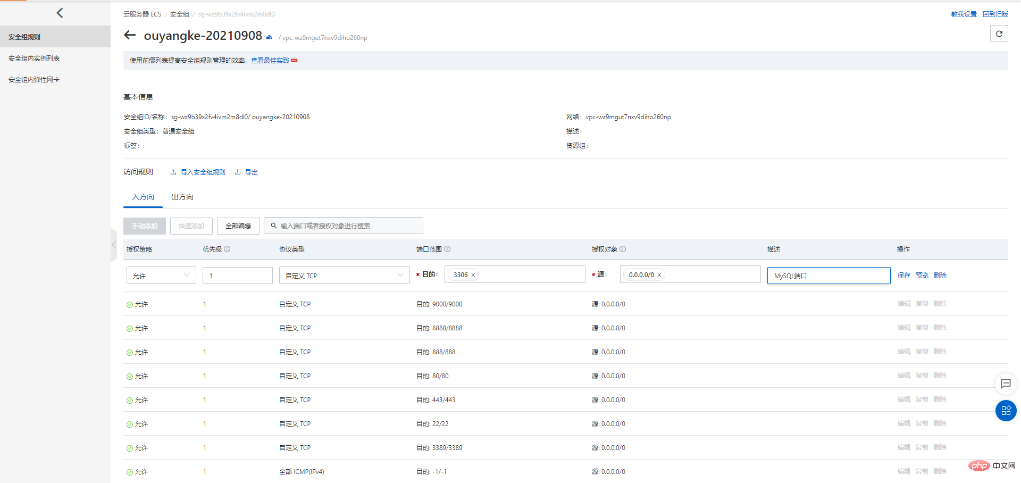Click 删除 for the 22/22 rule
The width and height of the screenshot is (1021, 483).
click(940, 423)
